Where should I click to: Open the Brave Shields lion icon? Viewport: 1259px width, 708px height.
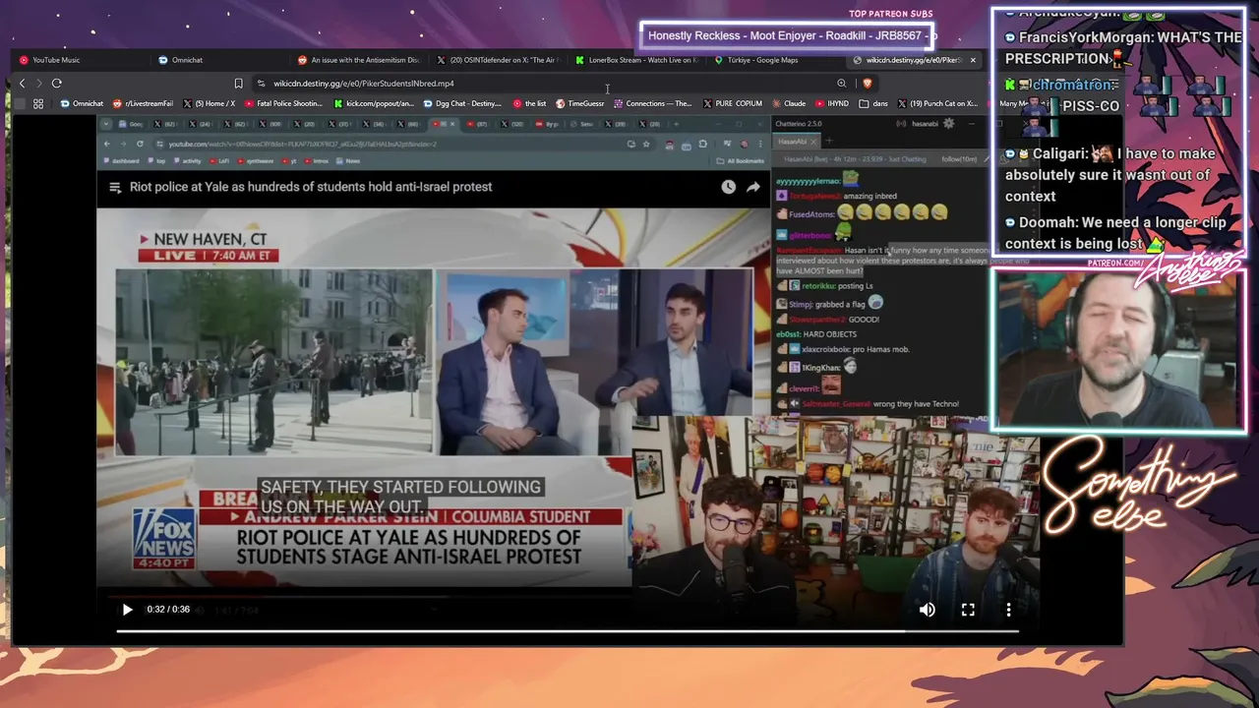[867, 84]
